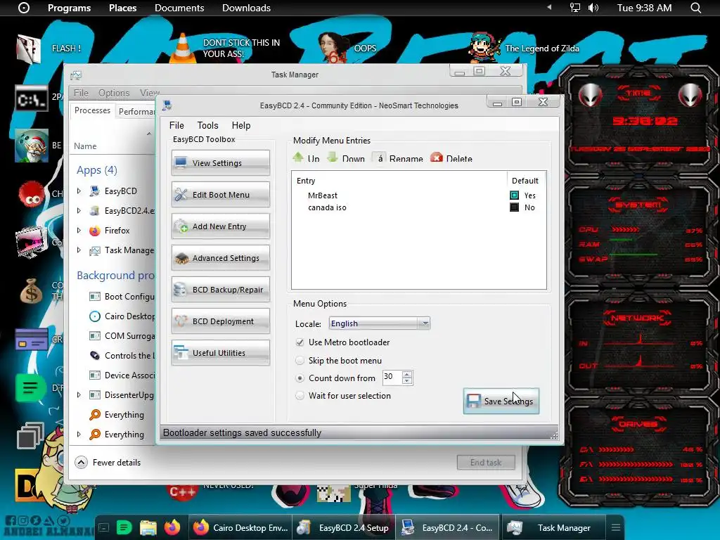720x540 pixels.
Task: Switch to EasyBCD 2.4 Setup taskbar item
Action: [x=343, y=527]
